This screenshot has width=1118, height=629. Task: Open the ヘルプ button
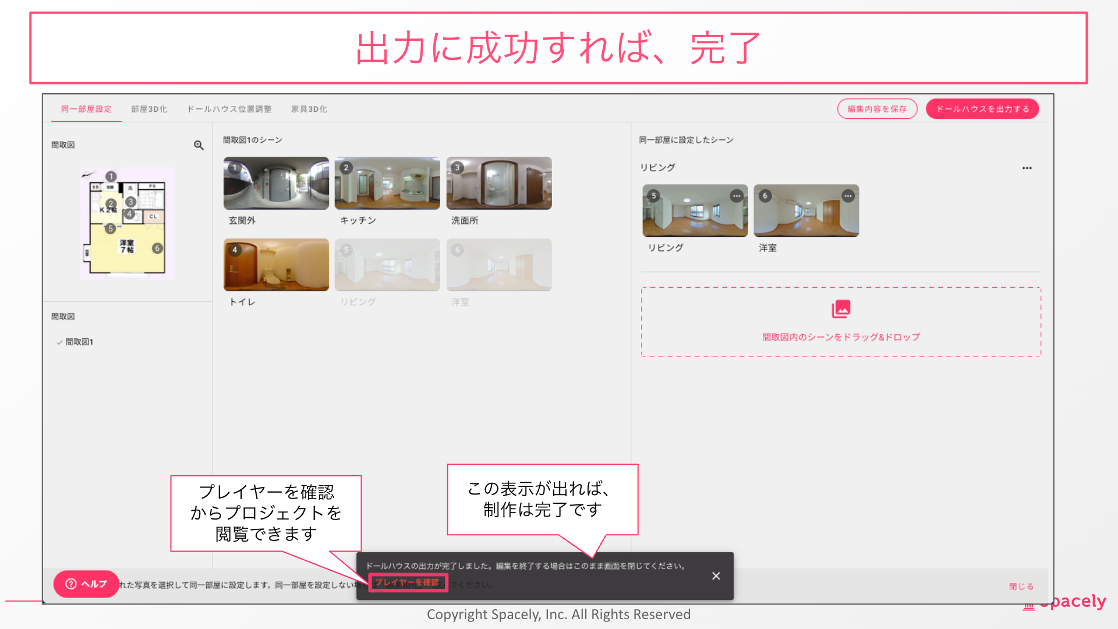coord(86,584)
